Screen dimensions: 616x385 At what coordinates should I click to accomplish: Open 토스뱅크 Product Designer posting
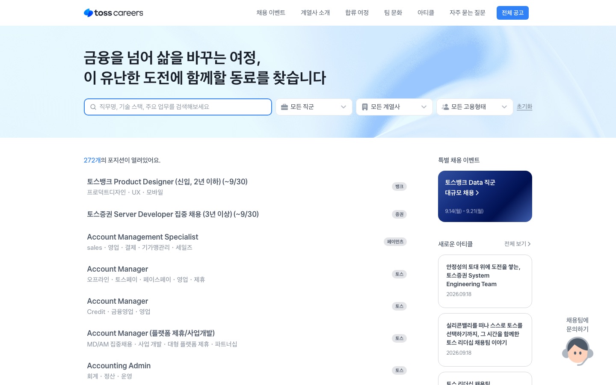click(x=247, y=187)
